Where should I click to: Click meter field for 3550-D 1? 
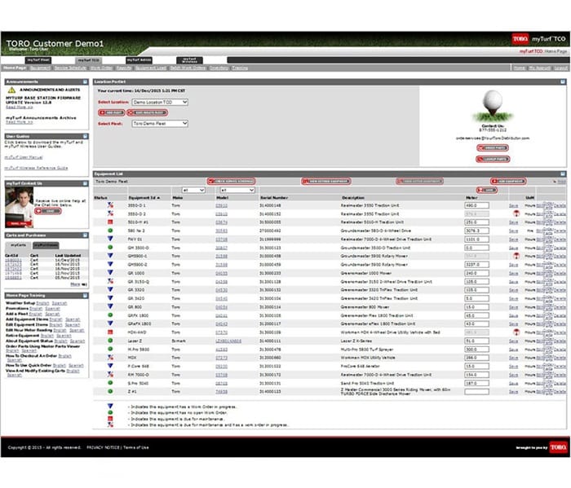pos(476,205)
